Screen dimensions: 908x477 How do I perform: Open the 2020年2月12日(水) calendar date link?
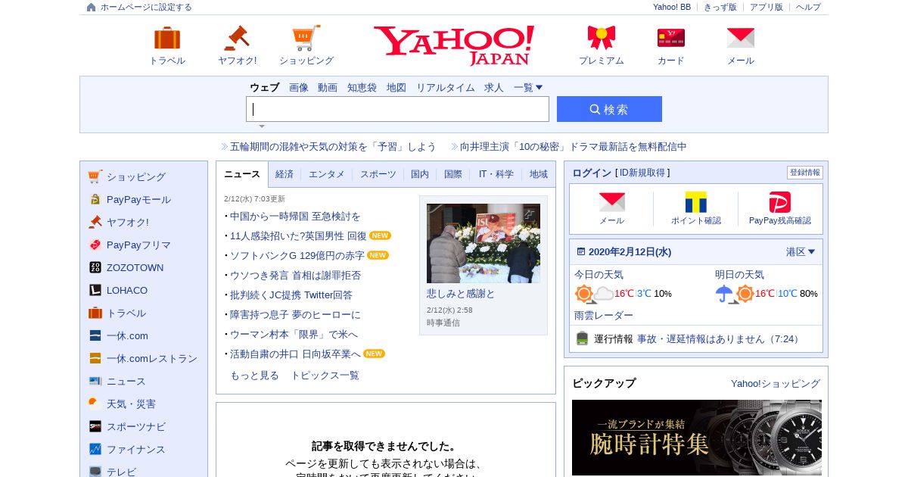point(630,251)
